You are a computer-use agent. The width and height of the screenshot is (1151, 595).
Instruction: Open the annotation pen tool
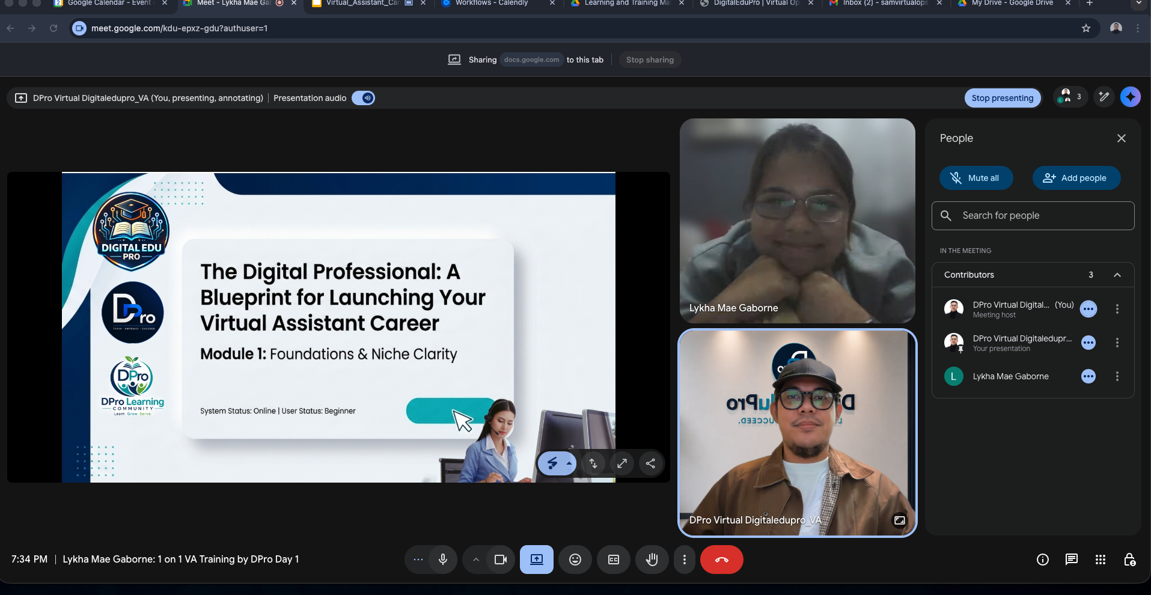pyautogui.click(x=1104, y=97)
